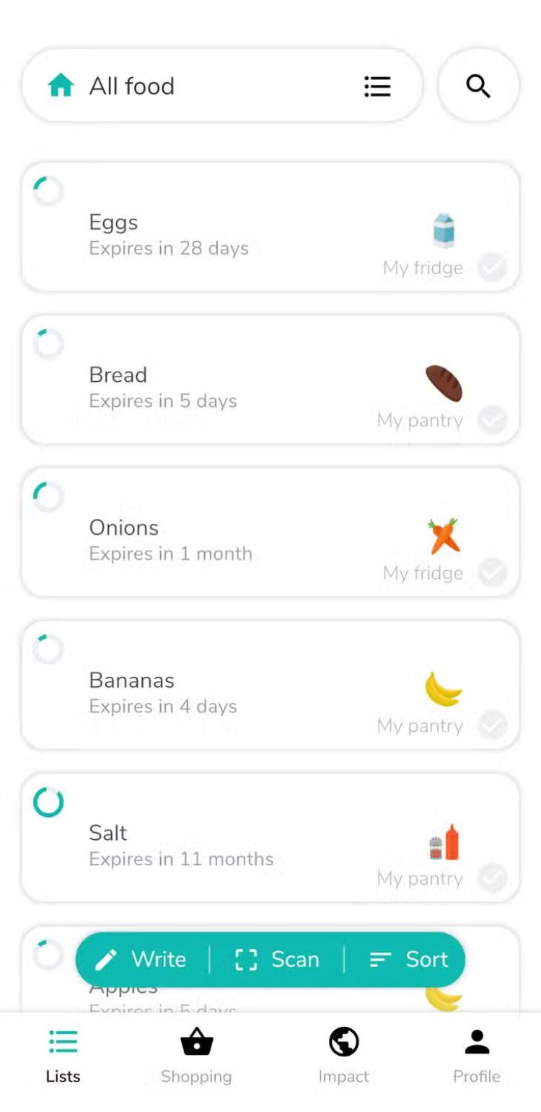
Task: Tap the carrot icon on Onions
Action: tap(443, 535)
